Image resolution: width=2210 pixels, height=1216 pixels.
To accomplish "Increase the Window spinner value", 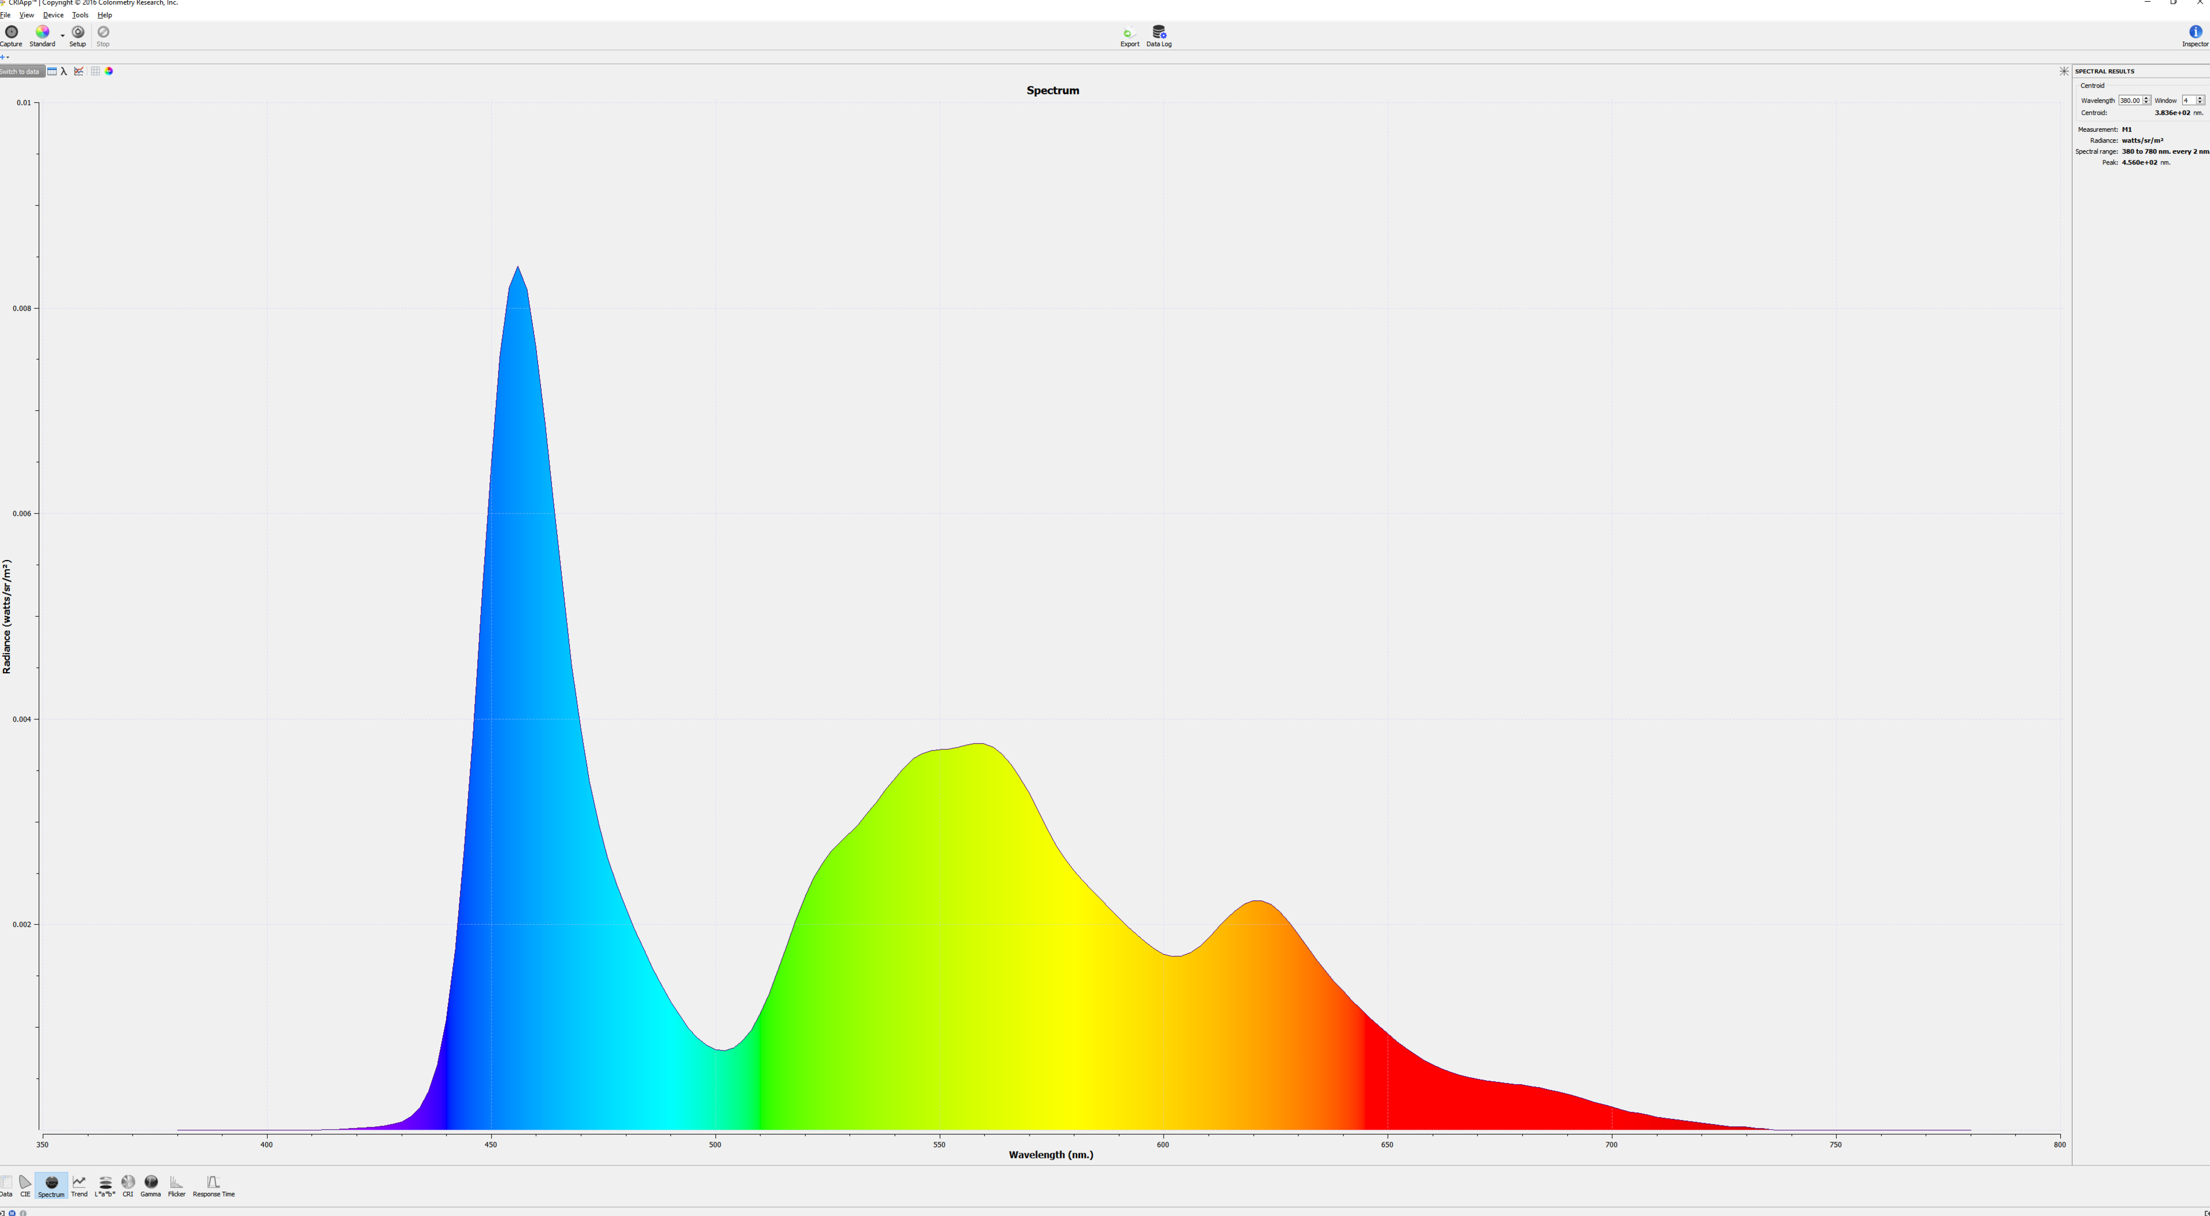I will (2200, 98).
